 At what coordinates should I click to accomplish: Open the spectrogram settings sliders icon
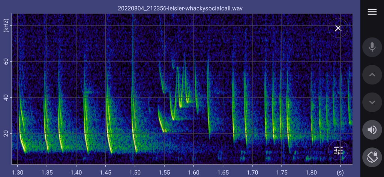338,150
